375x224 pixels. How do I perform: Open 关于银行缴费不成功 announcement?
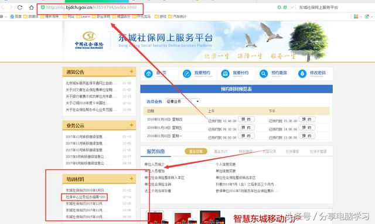coord(91,96)
